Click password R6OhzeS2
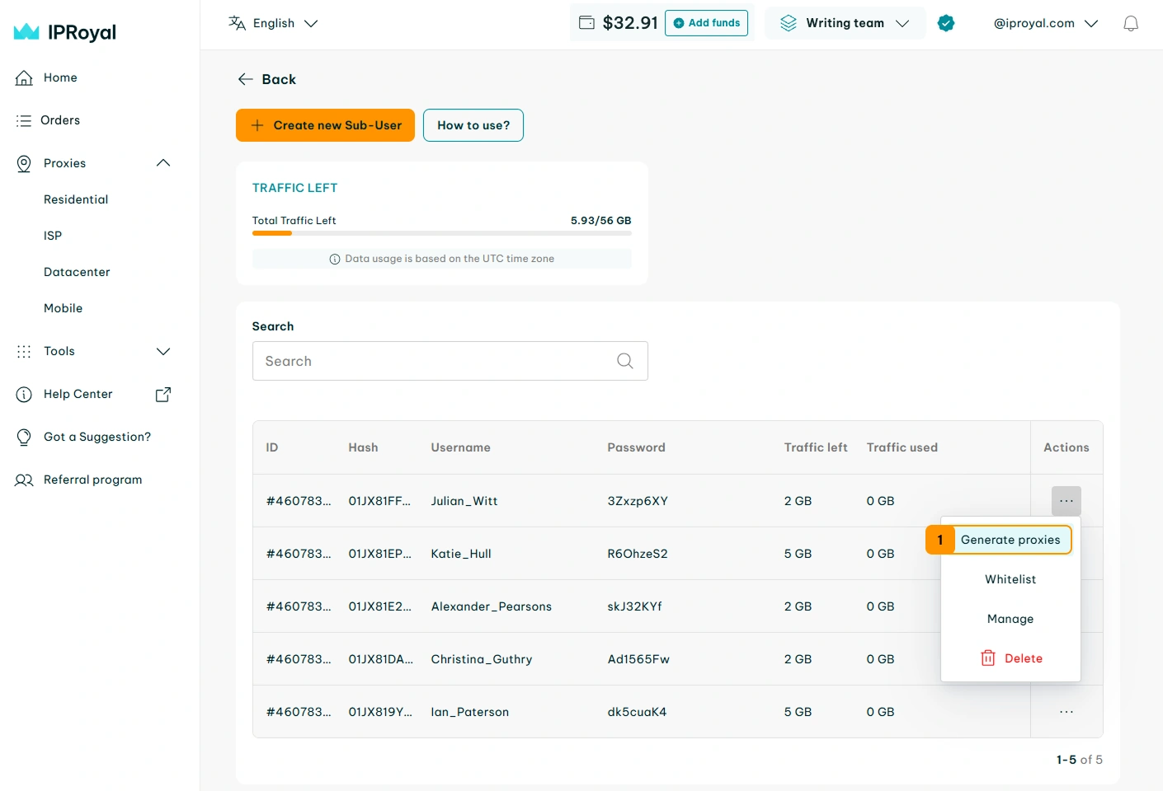Viewport: 1163px width, 791px height. tap(638, 554)
